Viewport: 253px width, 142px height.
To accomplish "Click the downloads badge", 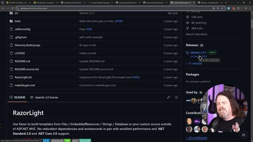I will 60,140.
